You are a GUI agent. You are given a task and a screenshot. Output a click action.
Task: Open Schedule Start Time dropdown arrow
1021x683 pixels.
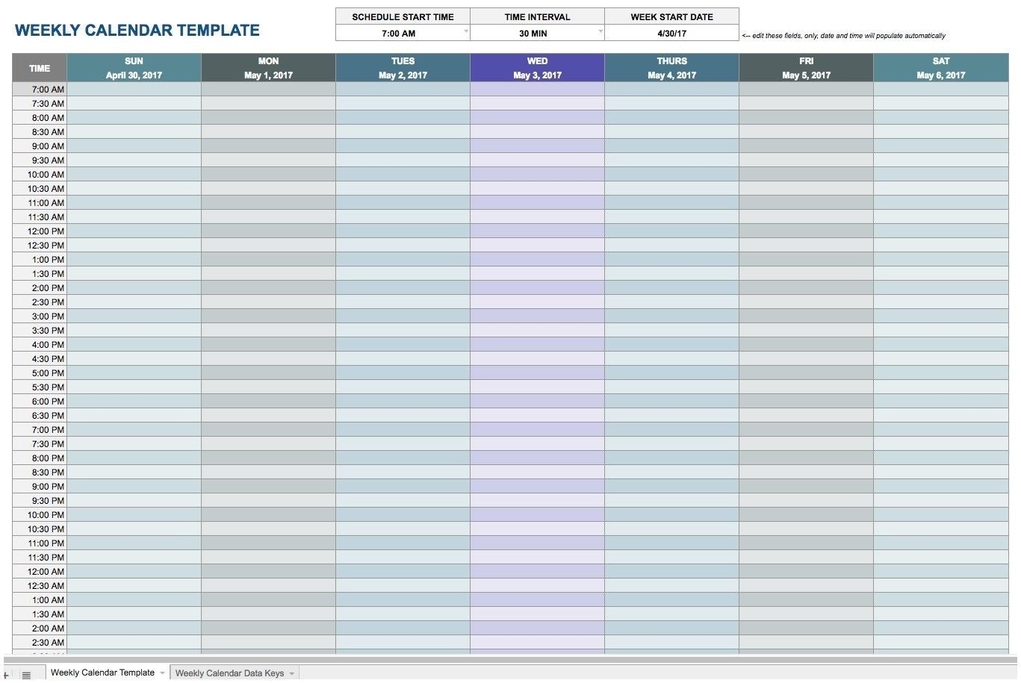[466, 32]
